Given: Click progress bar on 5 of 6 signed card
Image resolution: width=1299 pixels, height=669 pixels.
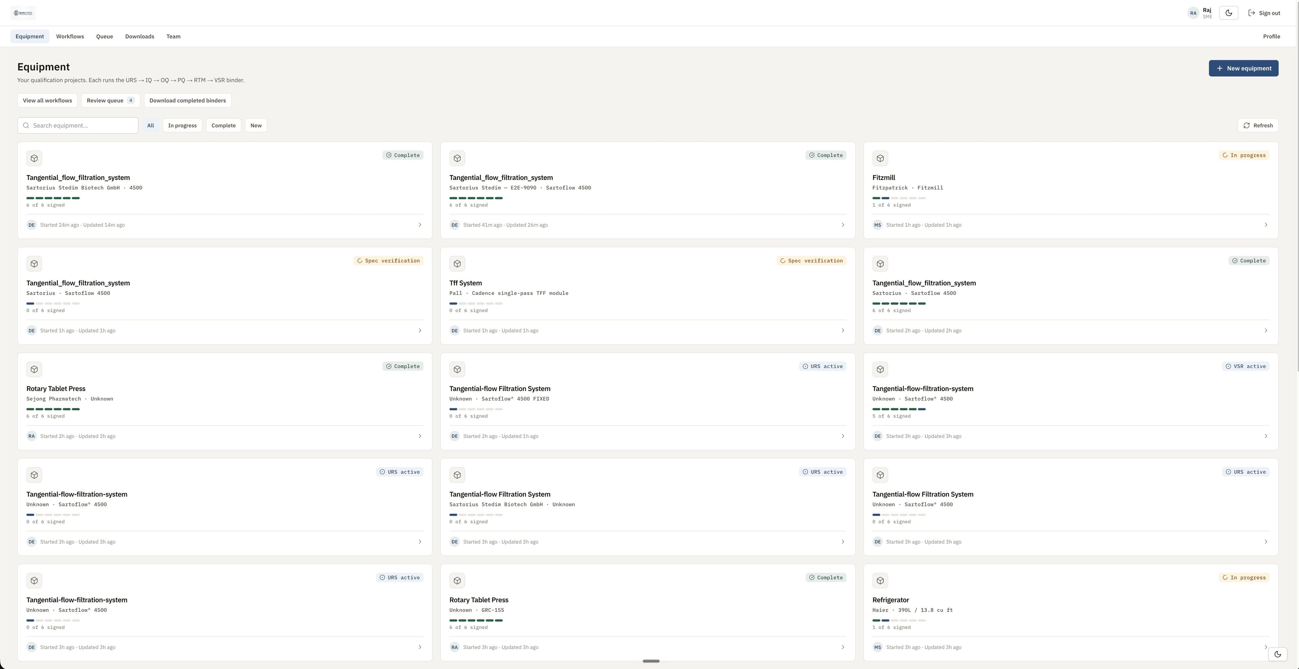Looking at the screenshot, I should pos(899,409).
